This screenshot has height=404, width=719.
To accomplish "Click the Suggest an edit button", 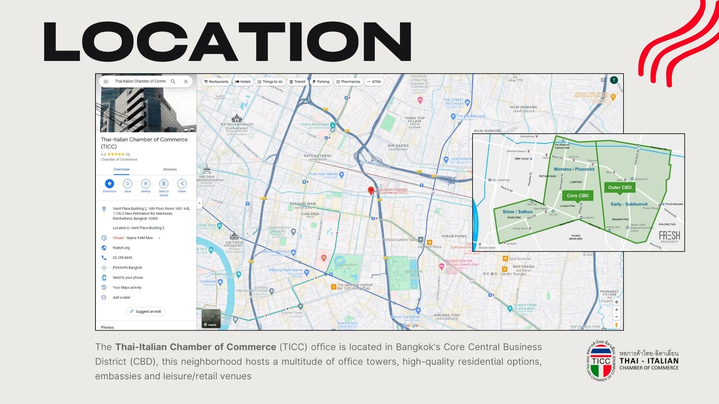I will 146,311.
